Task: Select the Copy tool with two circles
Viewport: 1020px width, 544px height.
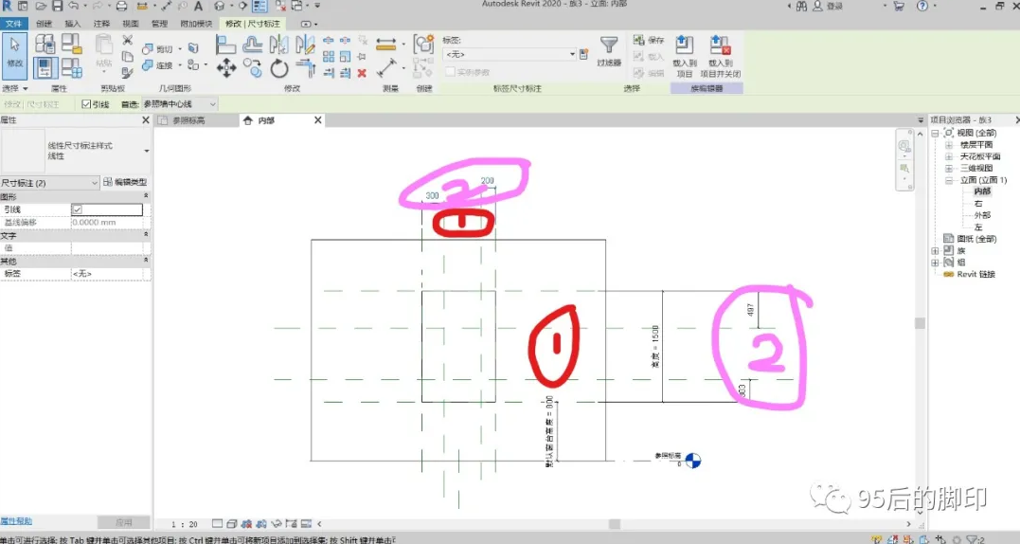Action: tap(253, 67)
